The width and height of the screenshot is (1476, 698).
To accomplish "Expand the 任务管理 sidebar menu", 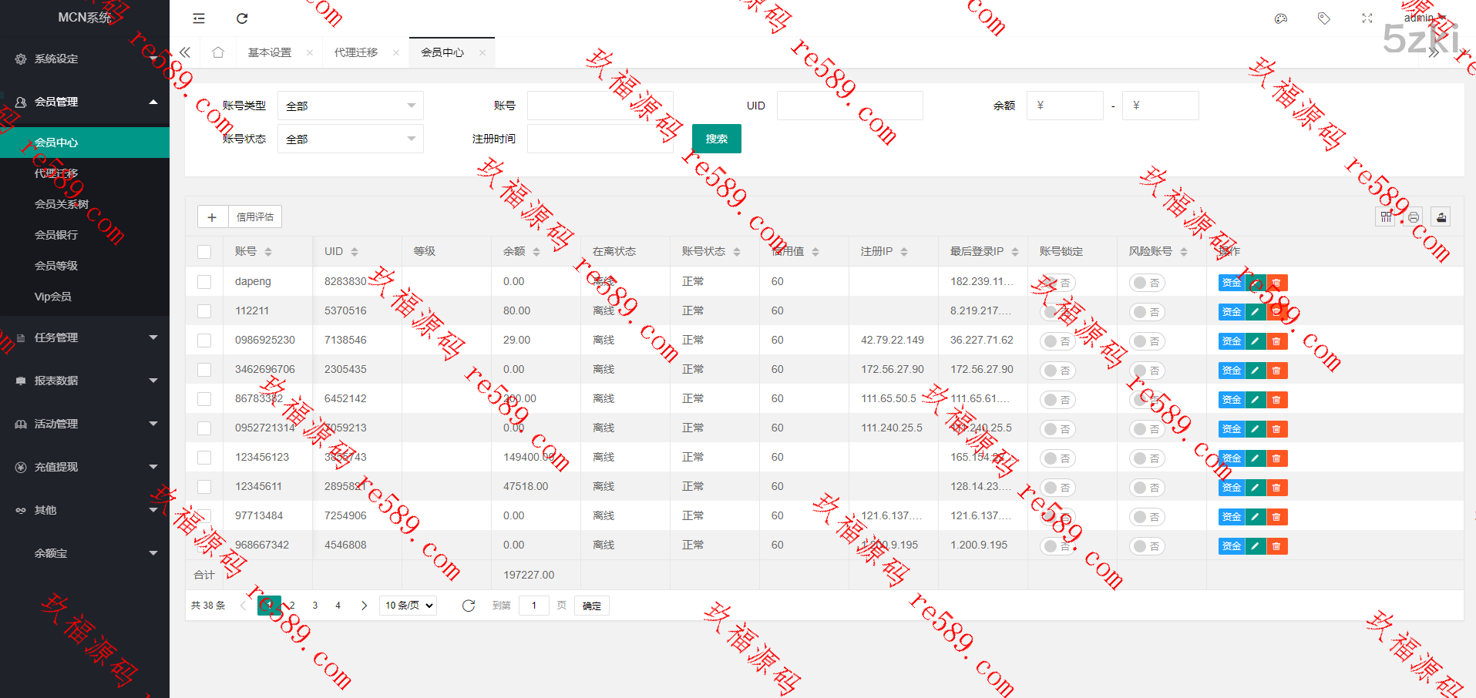I will tap(85, 337).
